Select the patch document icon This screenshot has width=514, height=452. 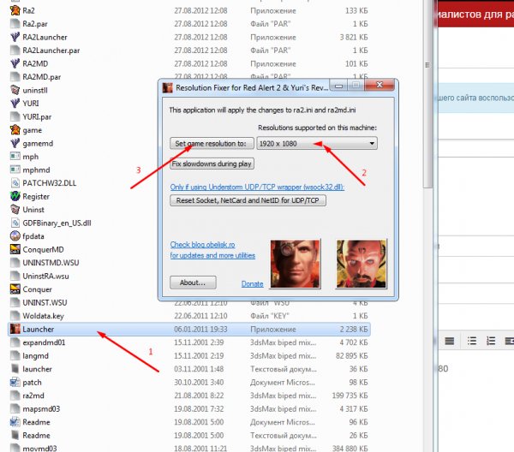[15, 382]
